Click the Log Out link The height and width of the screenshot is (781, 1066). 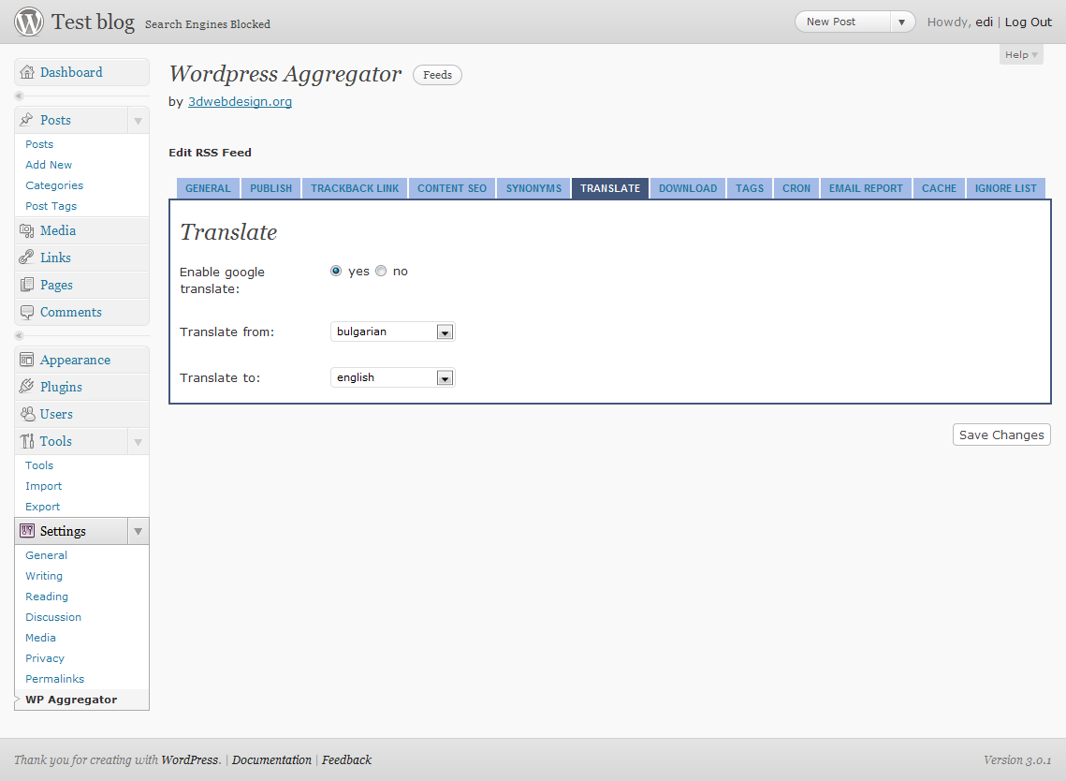coord(1028,22)
